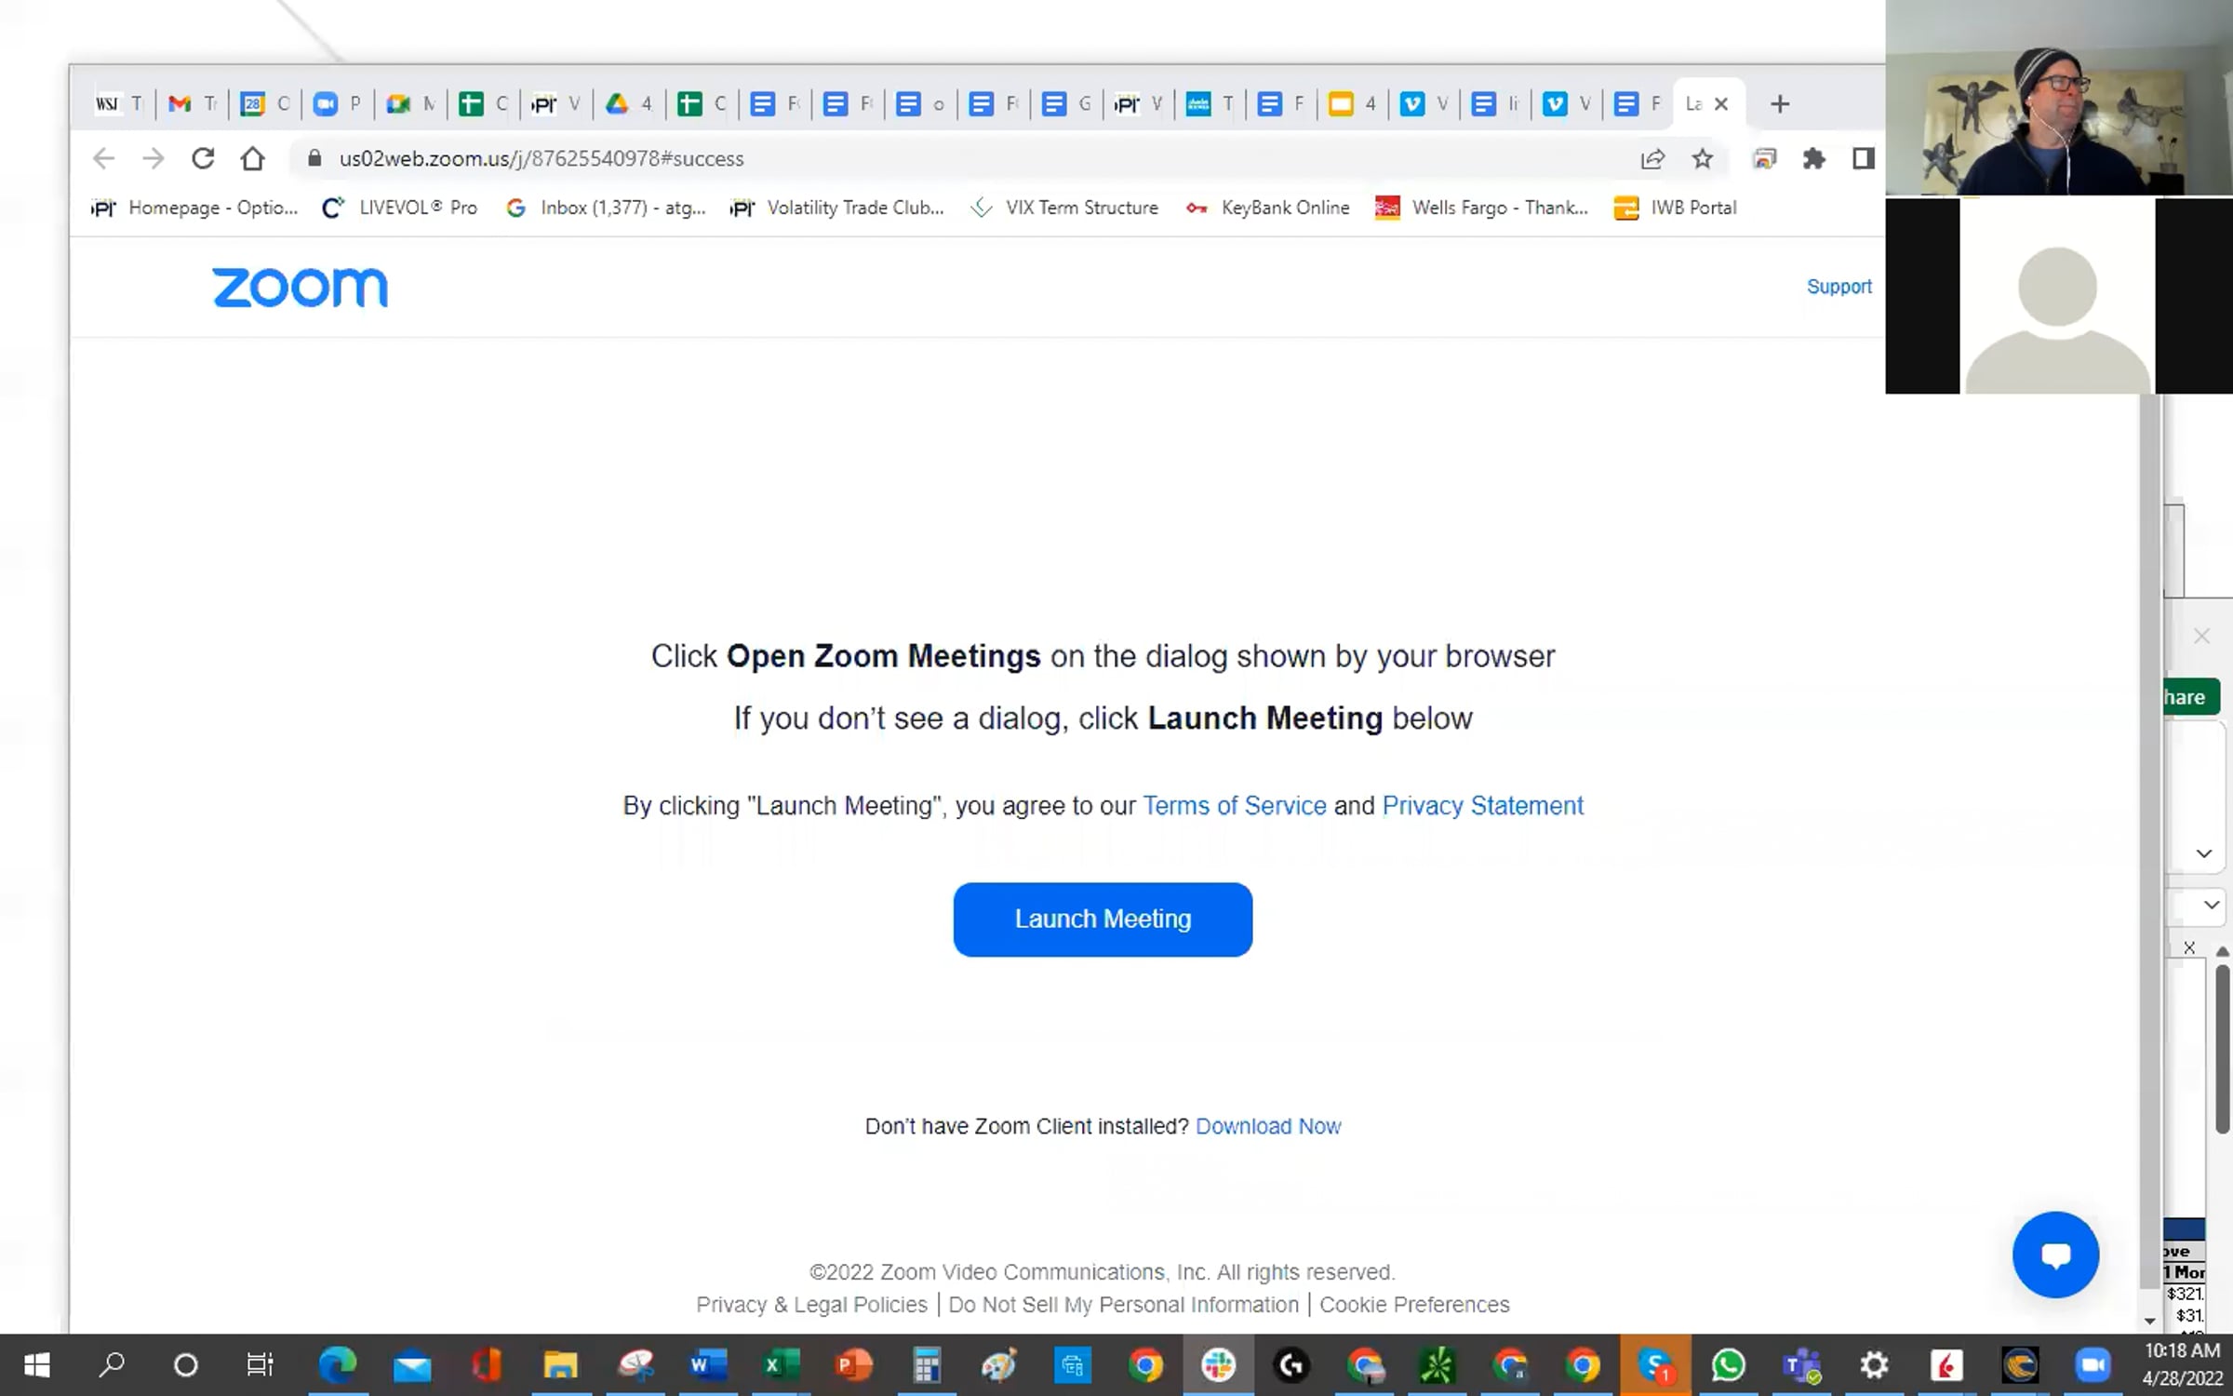
Task: Switch to the WSJ tab
Action: click(x=118, y=104)
